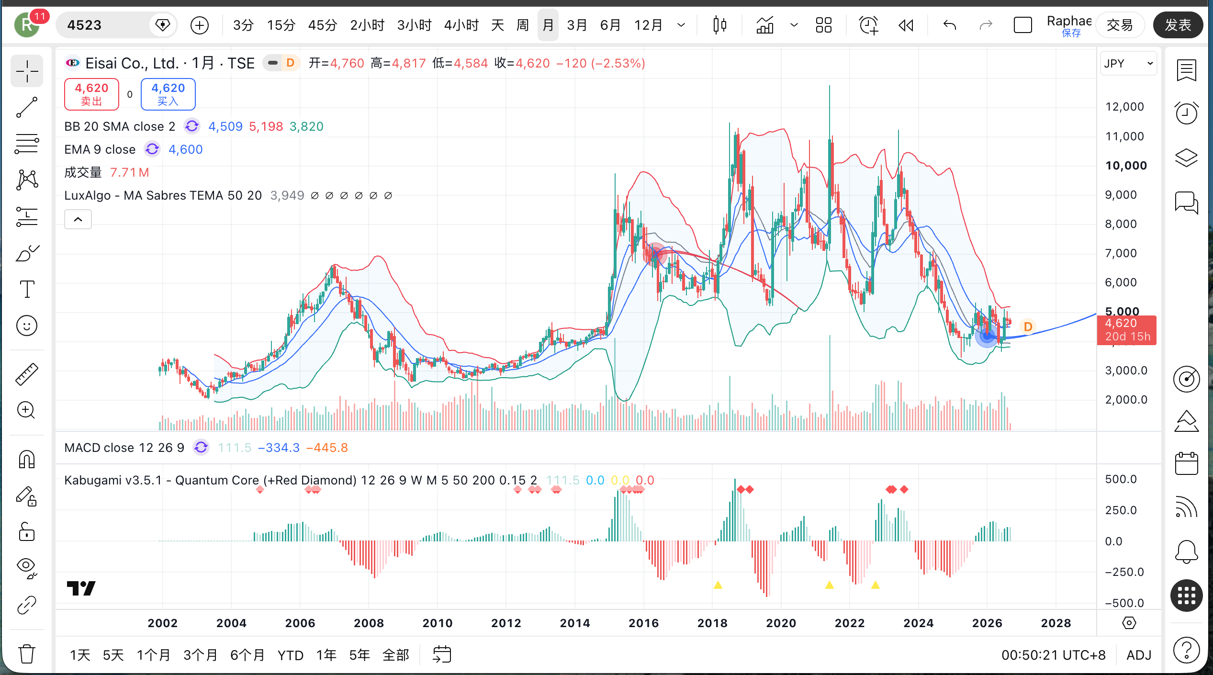Select the 周 weekly interval
The height and width of the screenshot is (675, 1213).
523,25
